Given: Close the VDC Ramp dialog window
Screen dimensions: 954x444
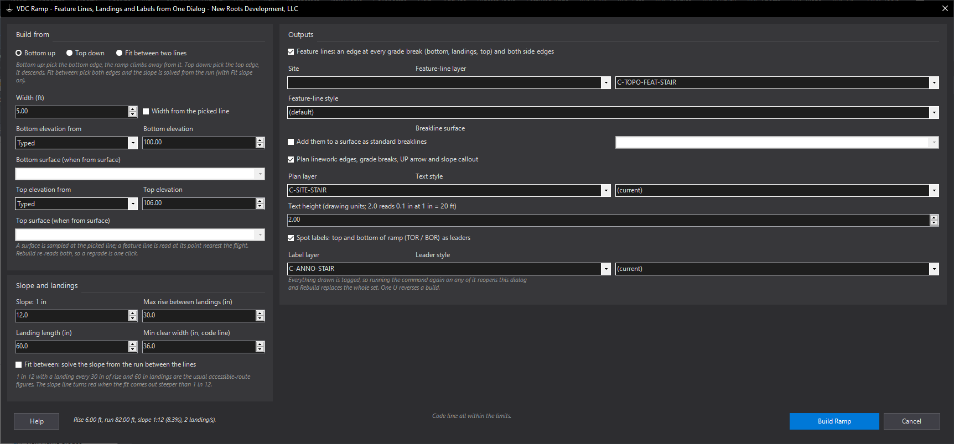Looking at the screenshot, I should coord(945,8).
